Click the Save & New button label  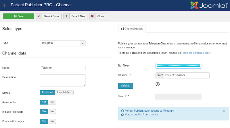pos(78,16)
